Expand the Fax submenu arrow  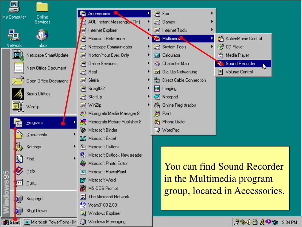click(212, 13)
